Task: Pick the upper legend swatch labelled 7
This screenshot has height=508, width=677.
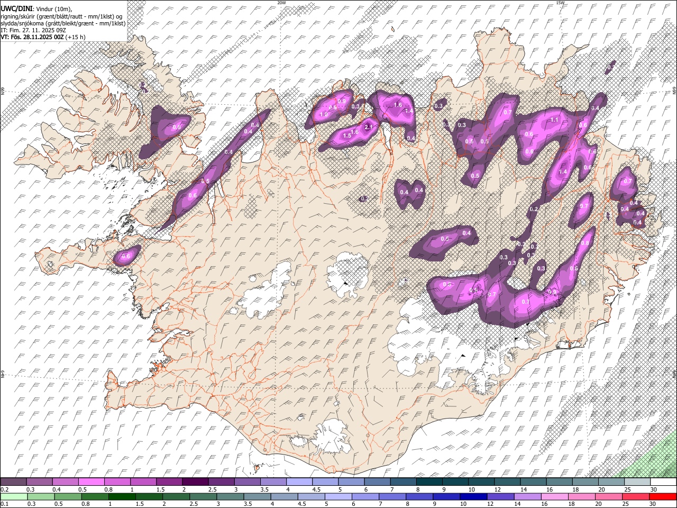Action: 404,482
